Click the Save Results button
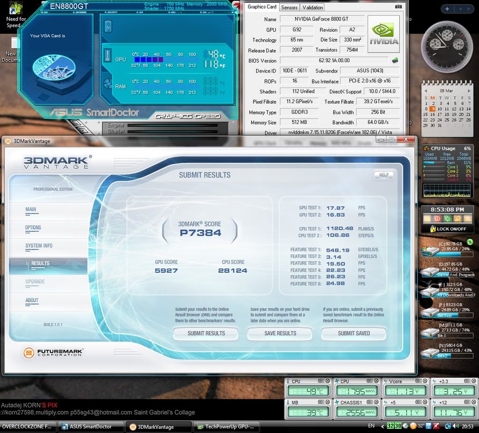The image size is (479, 433). tap(280, 334)
